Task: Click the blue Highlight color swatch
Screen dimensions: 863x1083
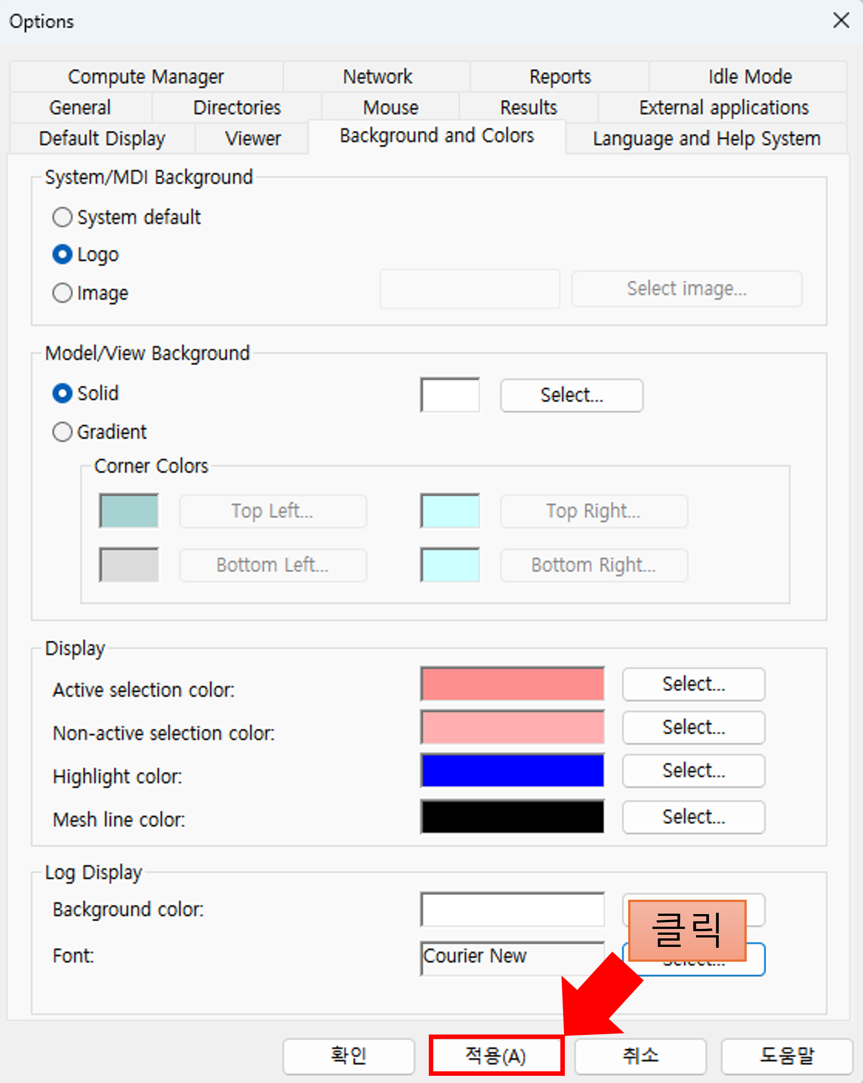Action: 512,770
